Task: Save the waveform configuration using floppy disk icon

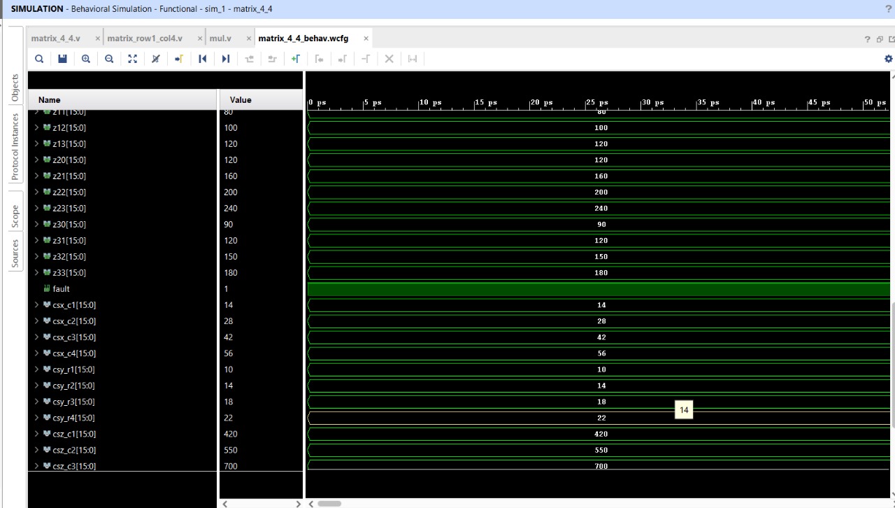Action: pos(62,59)
